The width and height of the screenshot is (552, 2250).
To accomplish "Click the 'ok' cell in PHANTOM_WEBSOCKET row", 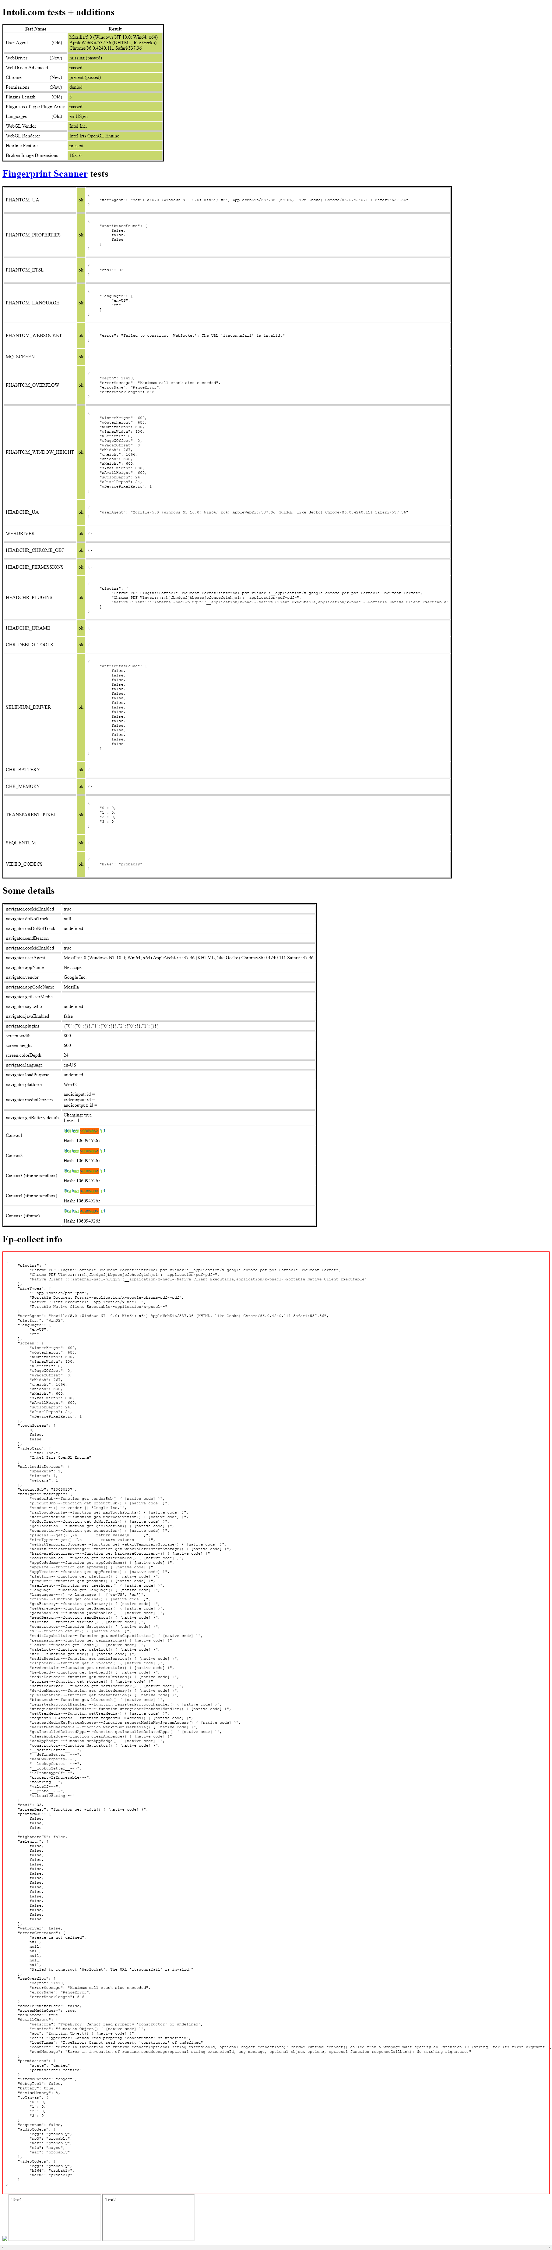I will (x=81, y=335).
